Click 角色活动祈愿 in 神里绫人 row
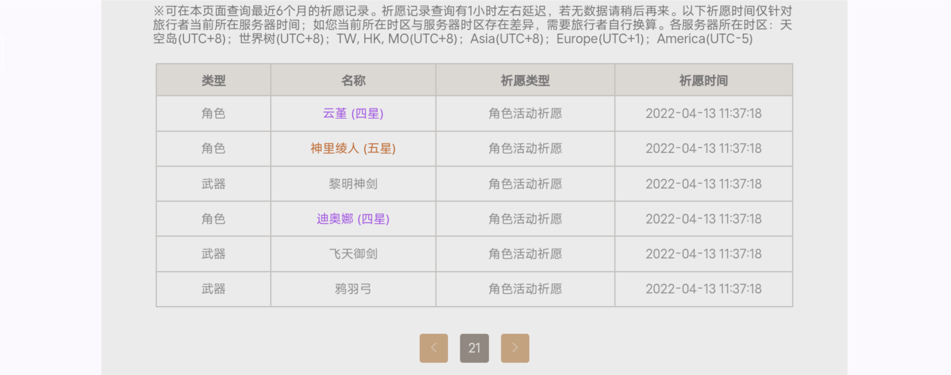Screen dimensions: 951x375 pos(525,149)
